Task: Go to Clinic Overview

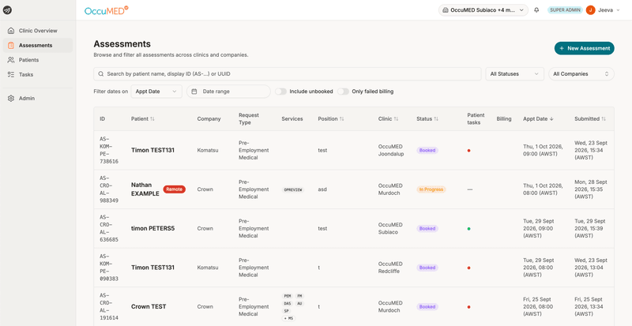Action: (37, 31)
